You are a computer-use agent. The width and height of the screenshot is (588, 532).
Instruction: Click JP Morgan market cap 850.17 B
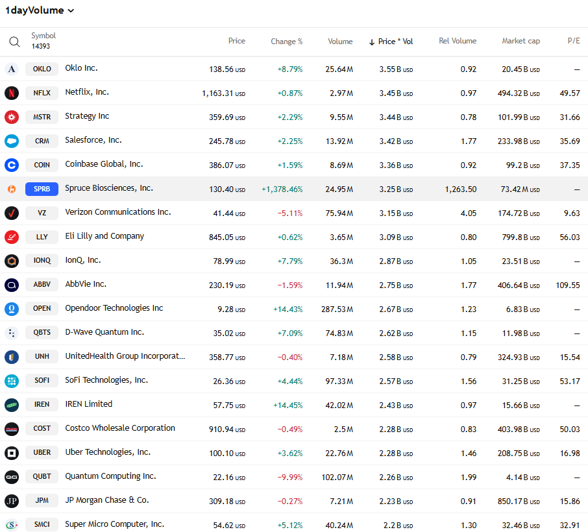coord(519,502)
